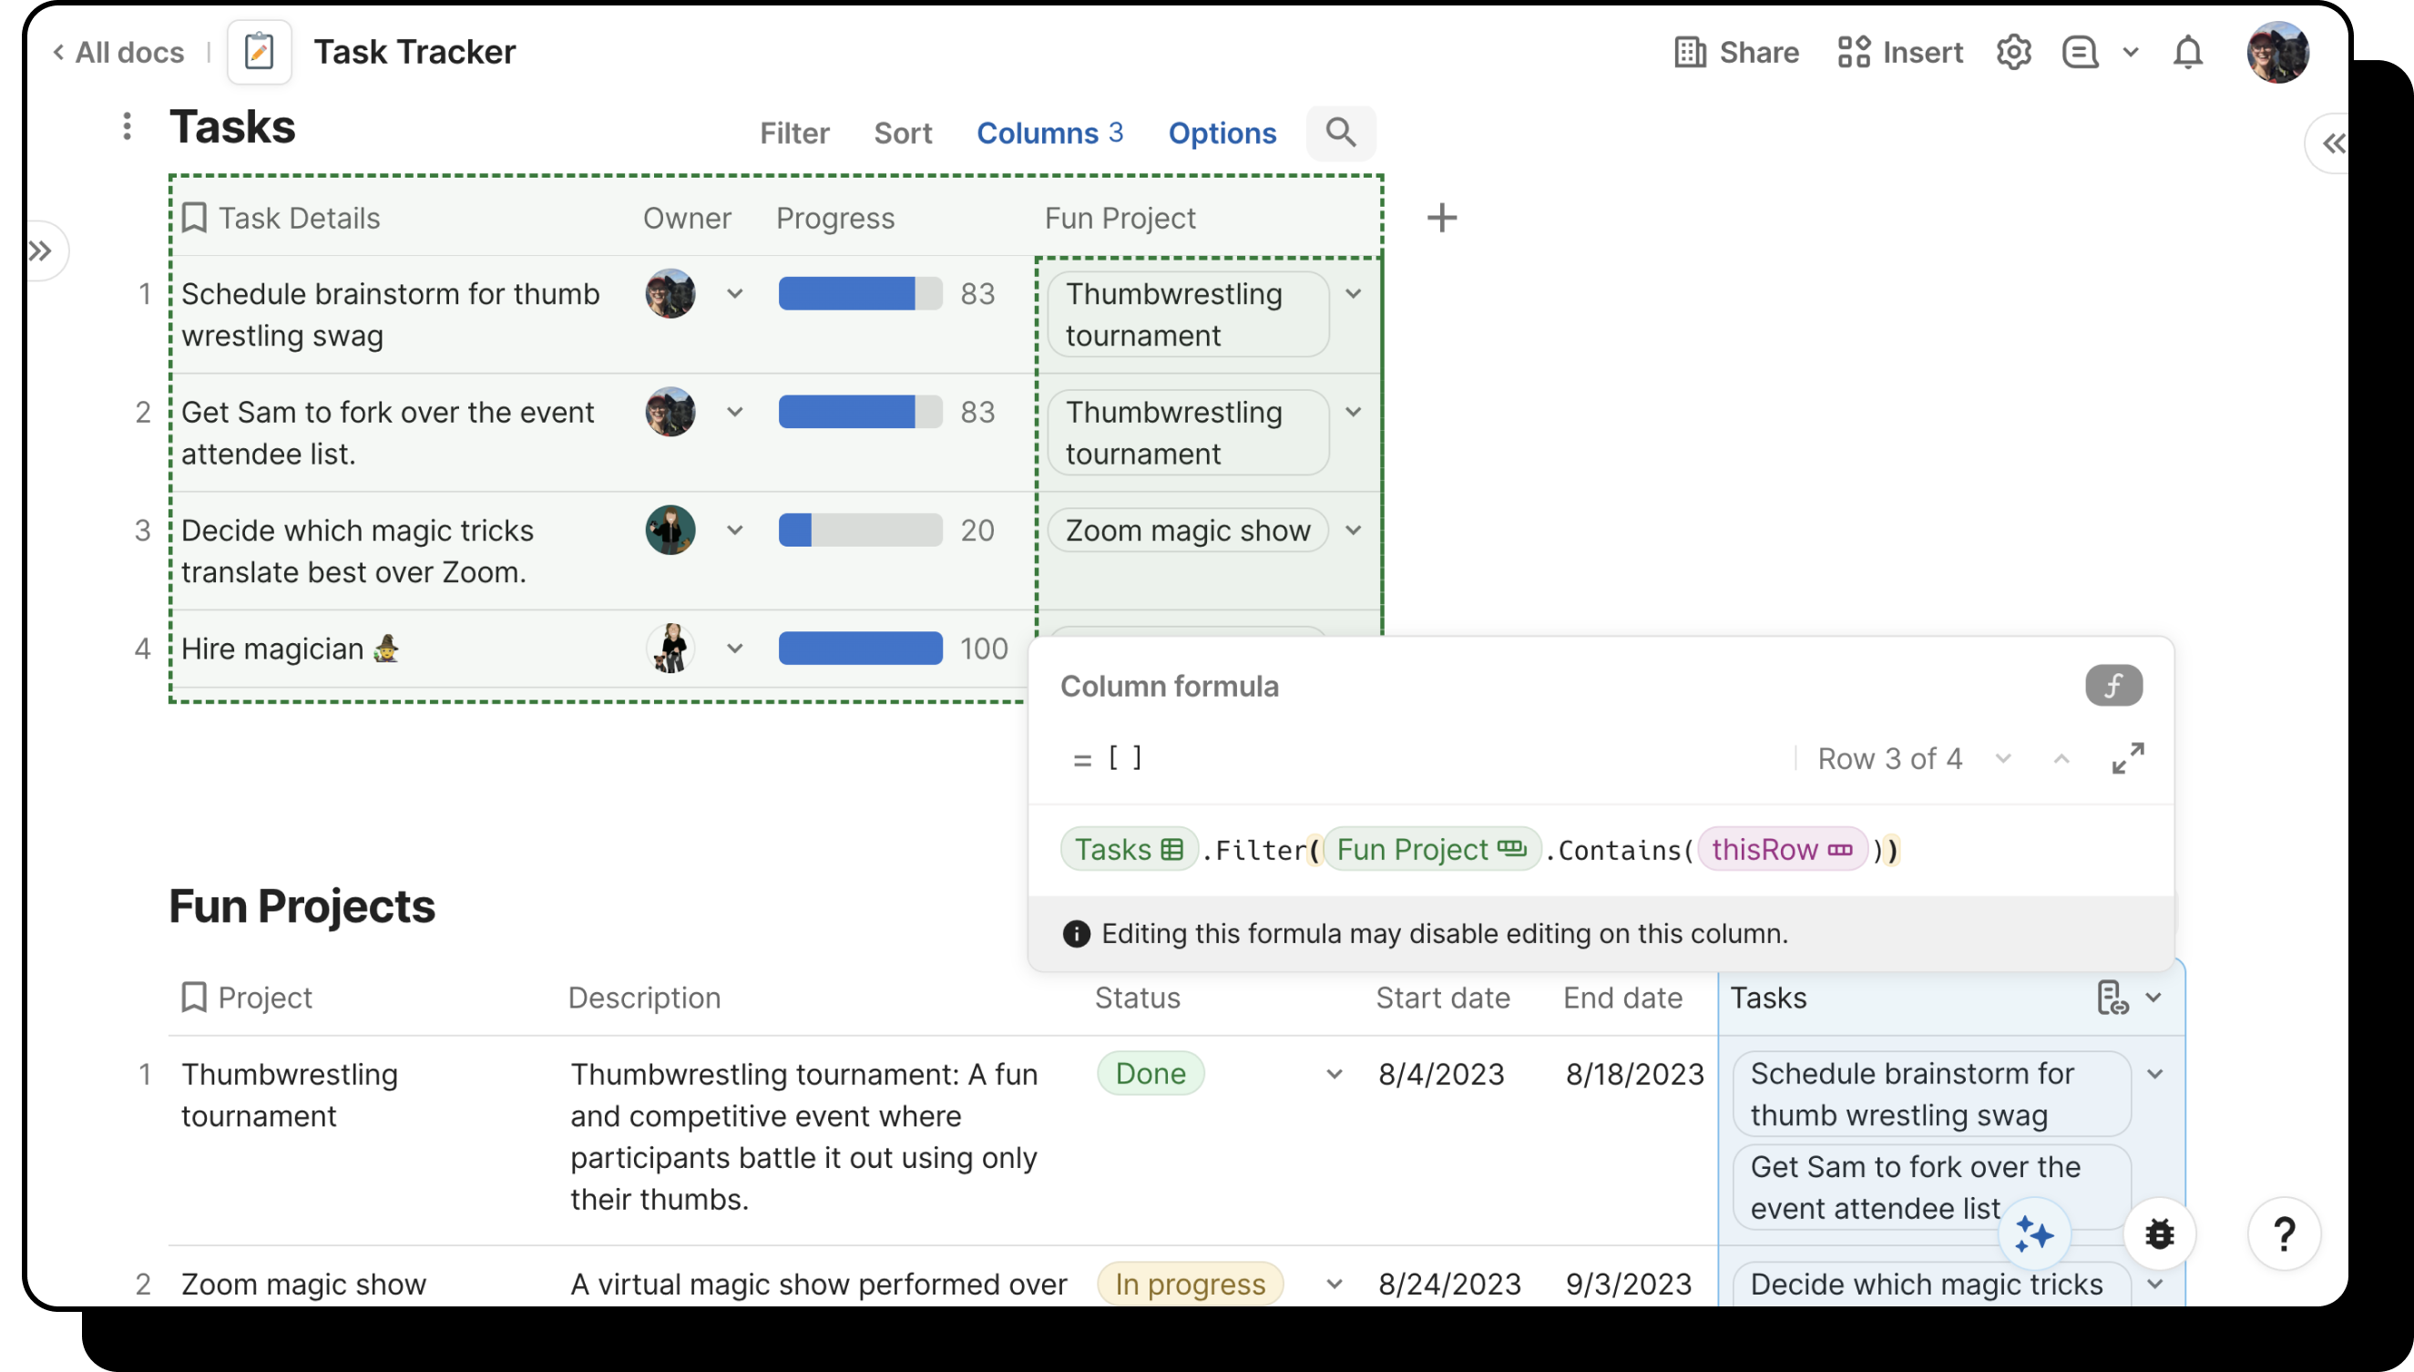The image size is (2414, 1372).
Task: Open the document settings gear icon
Action: (2012, 52)
